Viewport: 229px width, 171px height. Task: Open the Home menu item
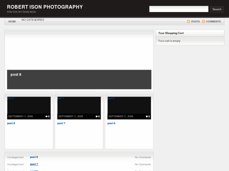(x=12, y=22)
